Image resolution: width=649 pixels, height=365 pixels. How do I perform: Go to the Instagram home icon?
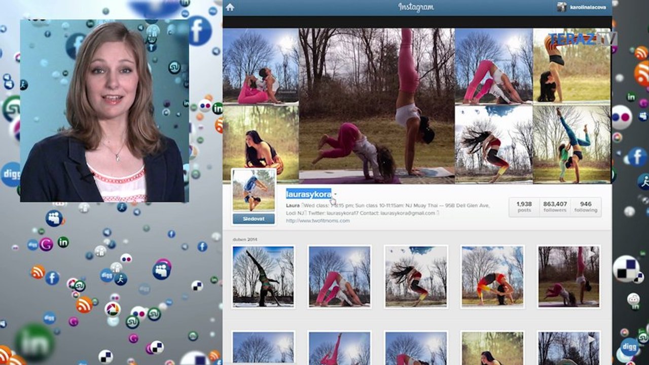pyautogui.click(x=230, y=7)
